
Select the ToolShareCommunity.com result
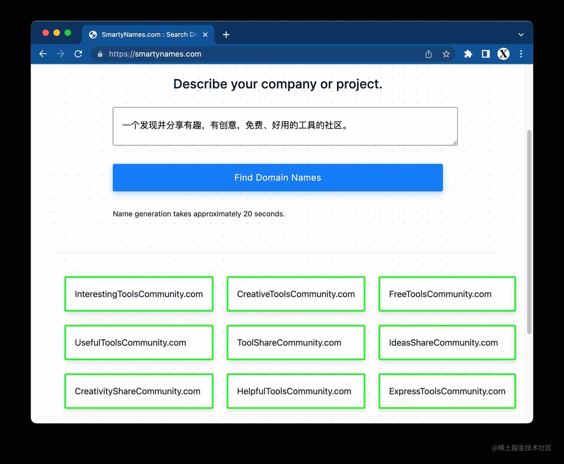[x=295, y=343]
